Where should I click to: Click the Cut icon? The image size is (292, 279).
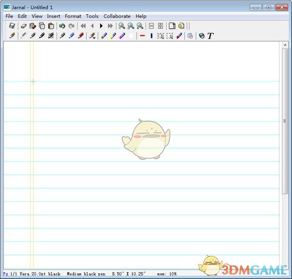(x=33, y=26)
